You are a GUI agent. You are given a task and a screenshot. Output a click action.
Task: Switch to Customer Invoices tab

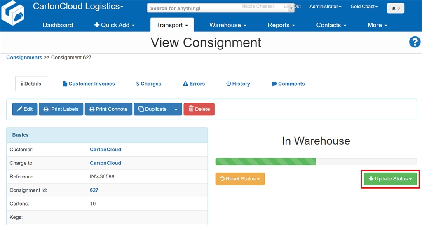pos(89,84)
